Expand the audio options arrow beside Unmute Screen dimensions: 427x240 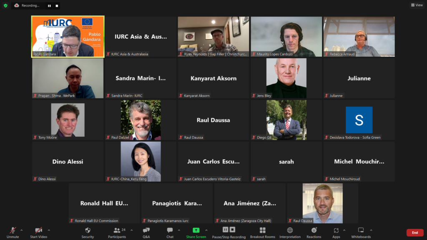[x=22, y=230]
